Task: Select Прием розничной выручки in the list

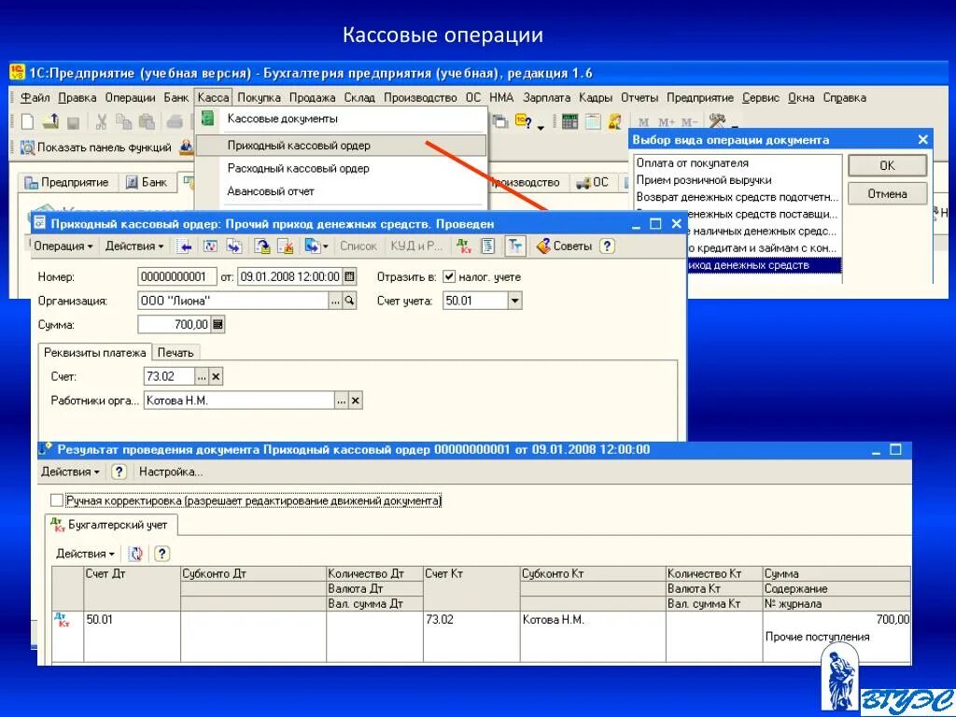Action: pos(738,180)
